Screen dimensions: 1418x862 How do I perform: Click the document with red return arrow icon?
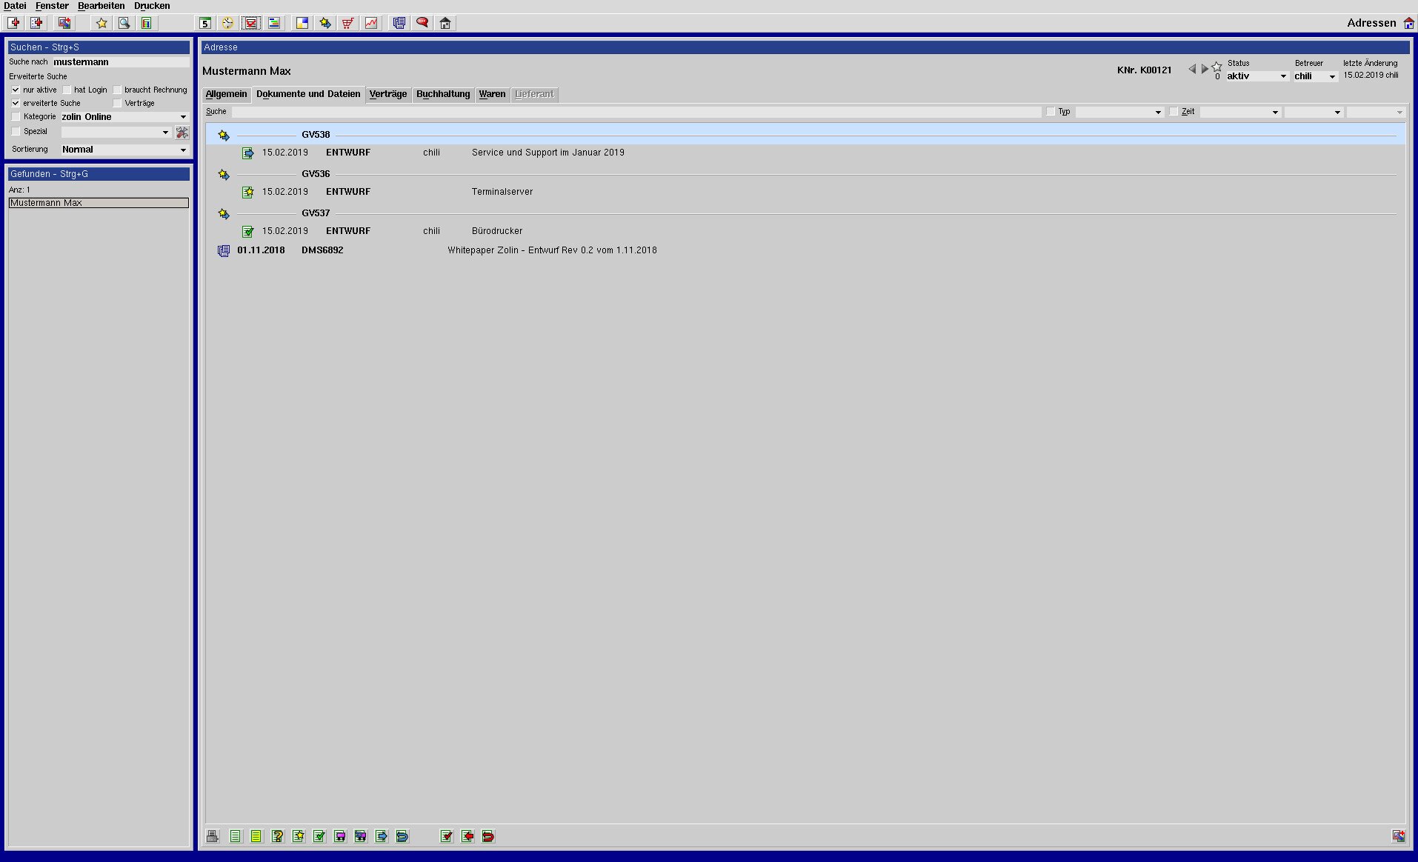(488, 836)
